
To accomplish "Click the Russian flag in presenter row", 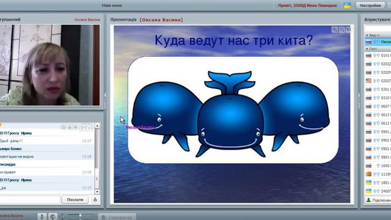I will pos(368,42).
